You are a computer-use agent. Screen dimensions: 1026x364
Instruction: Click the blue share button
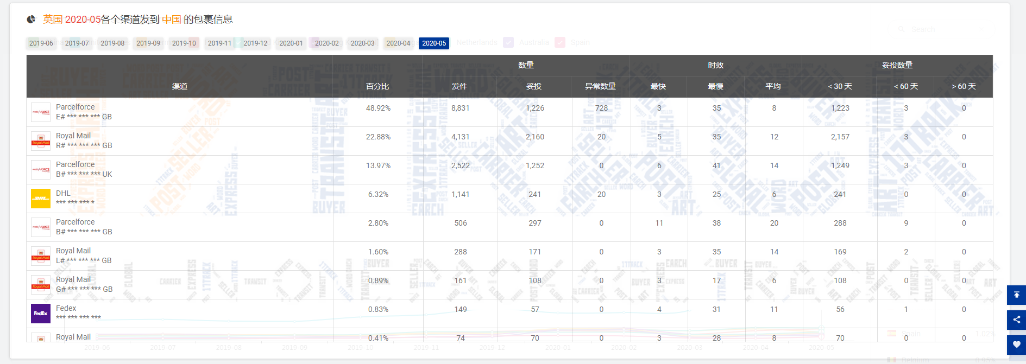(1016, 320)
